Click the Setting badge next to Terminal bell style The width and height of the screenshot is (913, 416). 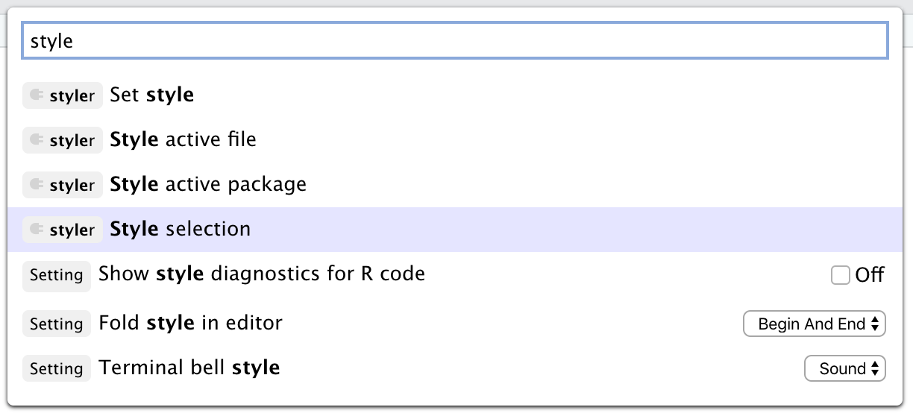(x=56, y=369)
